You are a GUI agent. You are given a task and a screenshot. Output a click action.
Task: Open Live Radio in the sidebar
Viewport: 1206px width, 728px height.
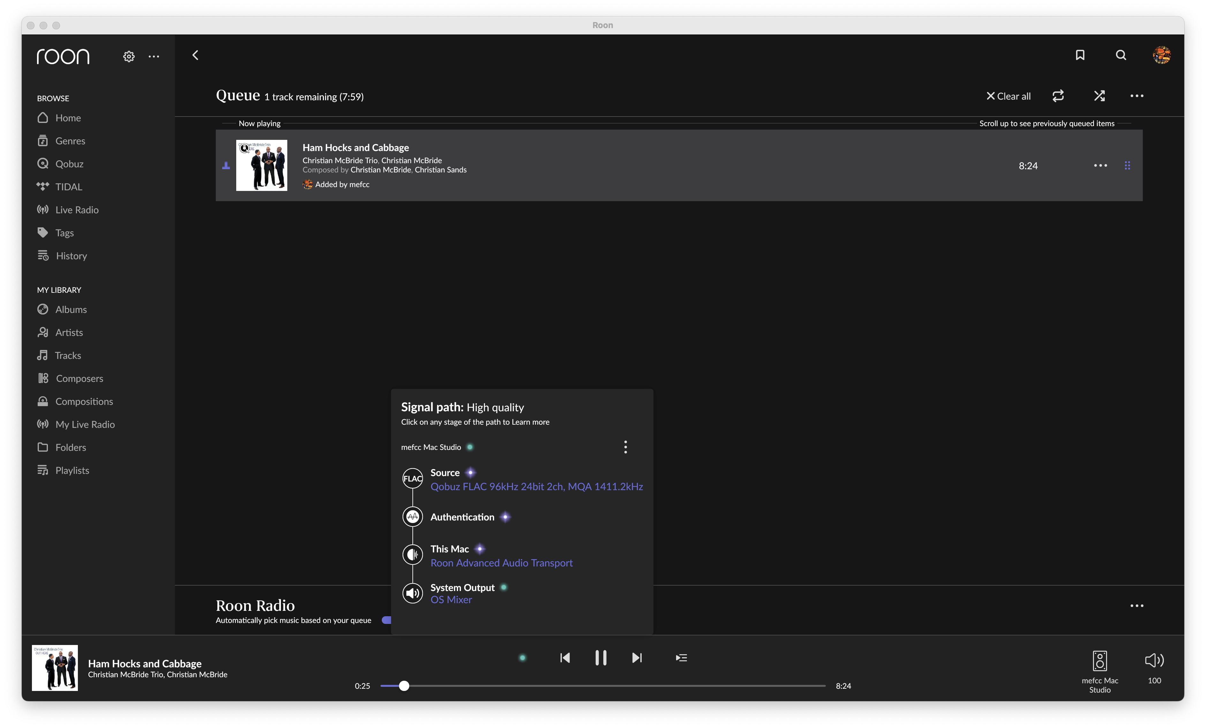point(68,210)
